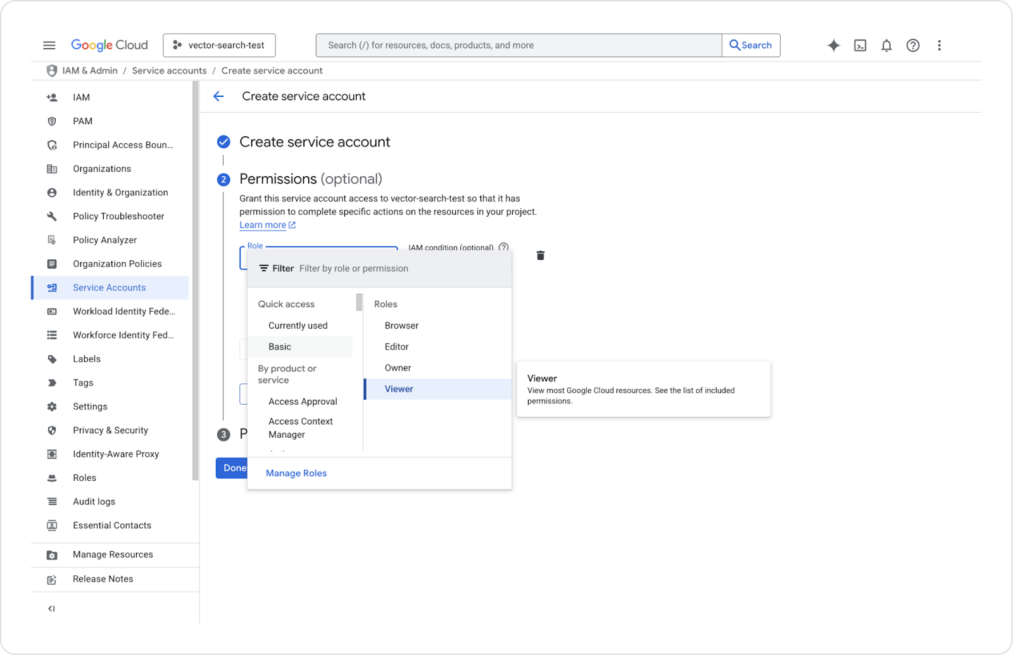Screen dimensions: 1013x655
Task: Open the vector-search-test project selector
Action: (x=219, y=45)
